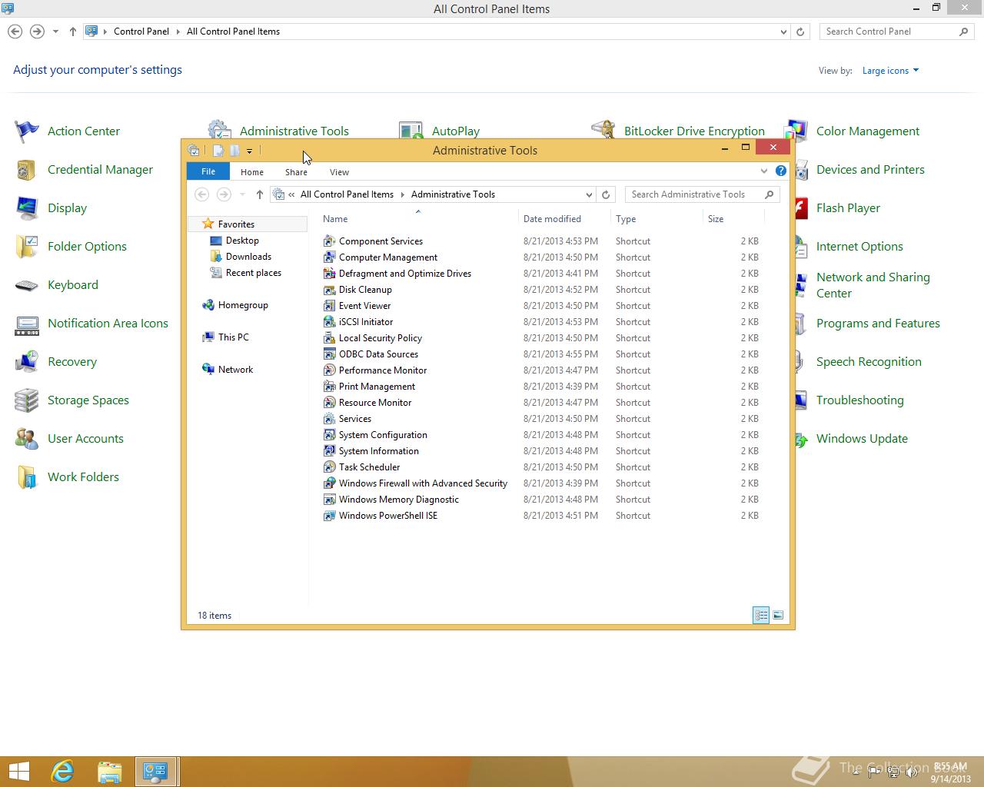Image resolution: width=984 pixels, height=787 pixels.
Task: Open Folder Options link in Control Panel
Action: pyautogui.click(x=87, y=247)
